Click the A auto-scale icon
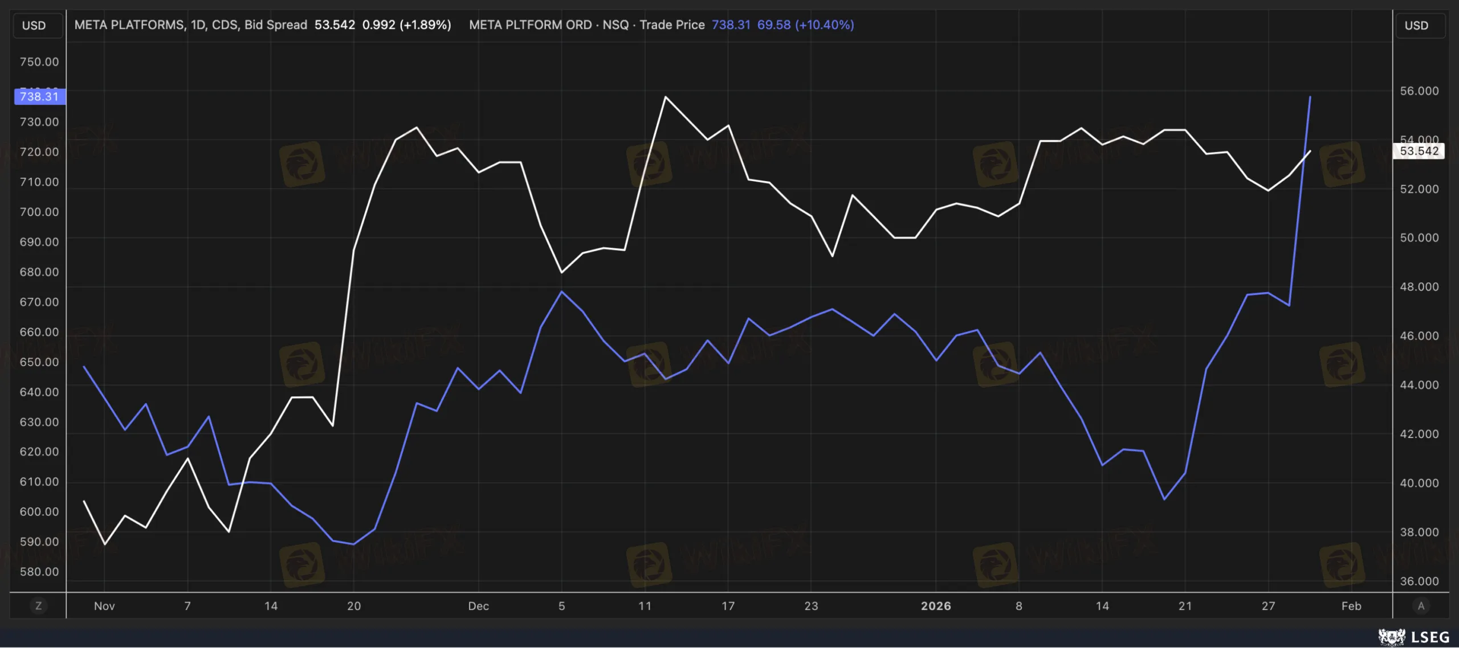The width and height of the screenshot is (1459, 648). point(1421,606)
